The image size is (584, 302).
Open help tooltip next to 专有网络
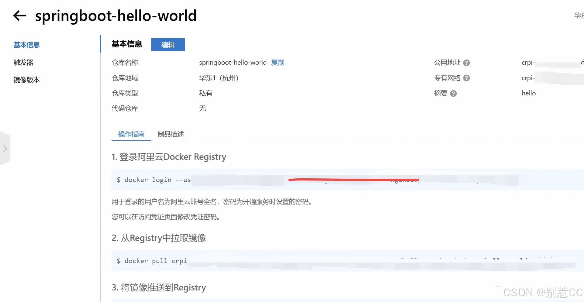[466, 78]
